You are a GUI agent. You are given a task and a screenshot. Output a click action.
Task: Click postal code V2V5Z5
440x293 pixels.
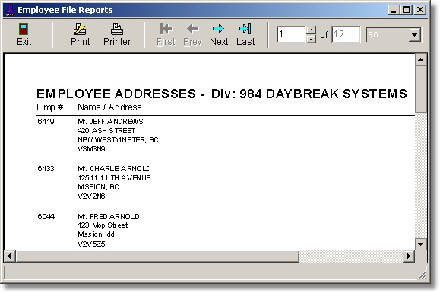coord(91,244)
